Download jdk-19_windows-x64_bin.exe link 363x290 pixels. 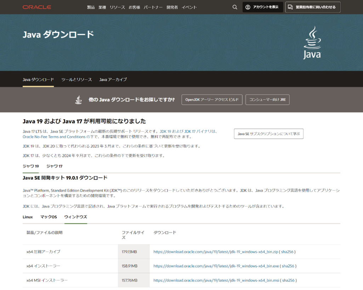point(216,266)
